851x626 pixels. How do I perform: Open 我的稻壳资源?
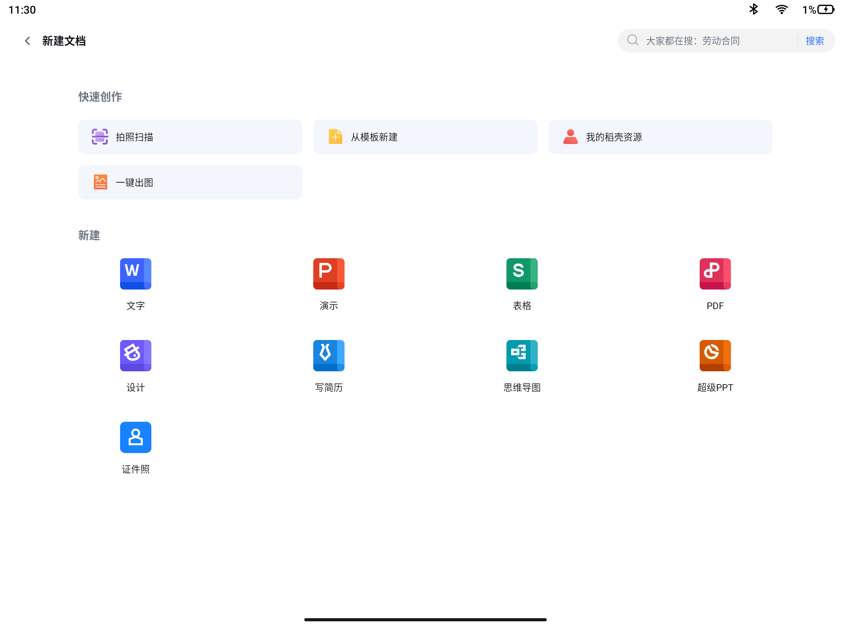coord(660,137)
